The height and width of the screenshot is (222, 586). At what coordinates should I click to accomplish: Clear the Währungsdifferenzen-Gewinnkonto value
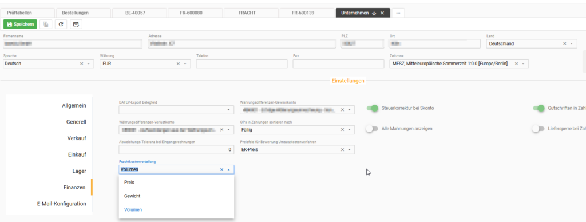pyautogui.click(x=342, y=110)
